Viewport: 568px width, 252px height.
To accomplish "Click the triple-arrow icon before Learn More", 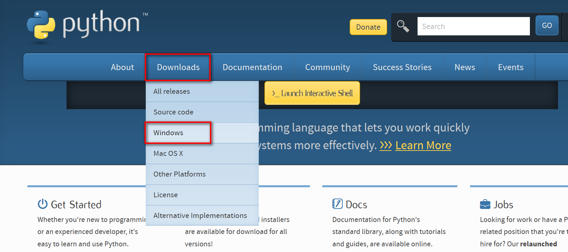I will [x=385, y=145].
